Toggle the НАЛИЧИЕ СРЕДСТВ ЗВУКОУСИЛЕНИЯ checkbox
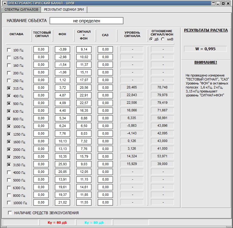233x228 pixels. pos(10,213)
